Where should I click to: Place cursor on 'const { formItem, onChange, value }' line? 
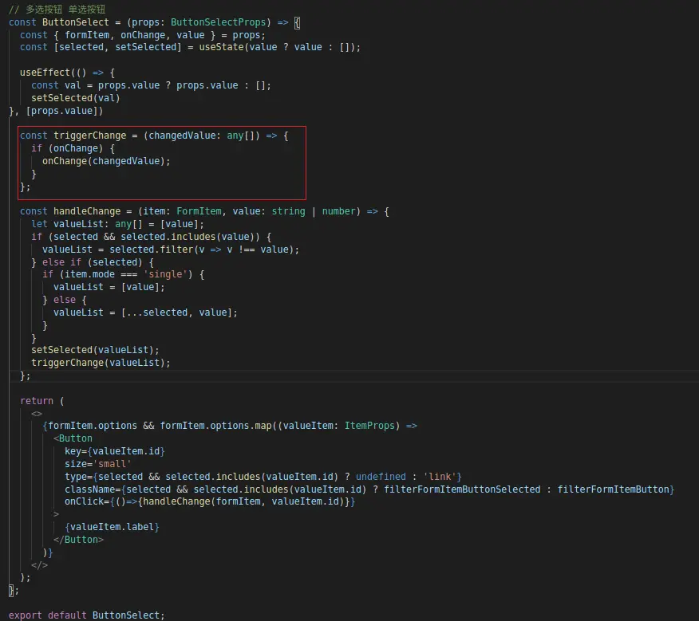143,35
